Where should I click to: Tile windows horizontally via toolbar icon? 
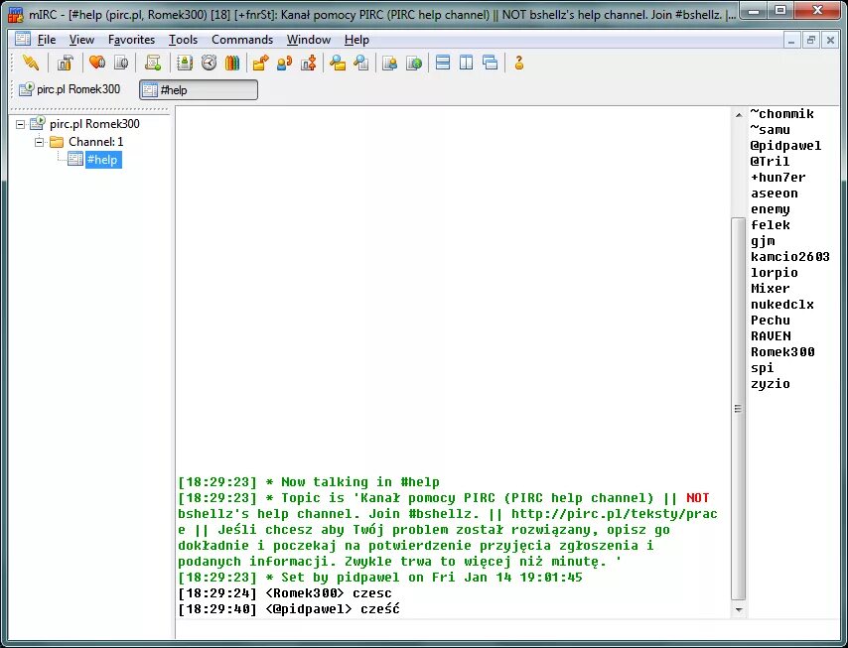click(443, 63)
